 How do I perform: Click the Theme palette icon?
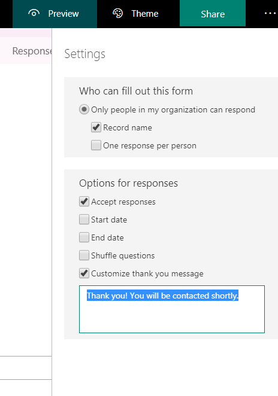pyautogui.click(x=117, y=13)
